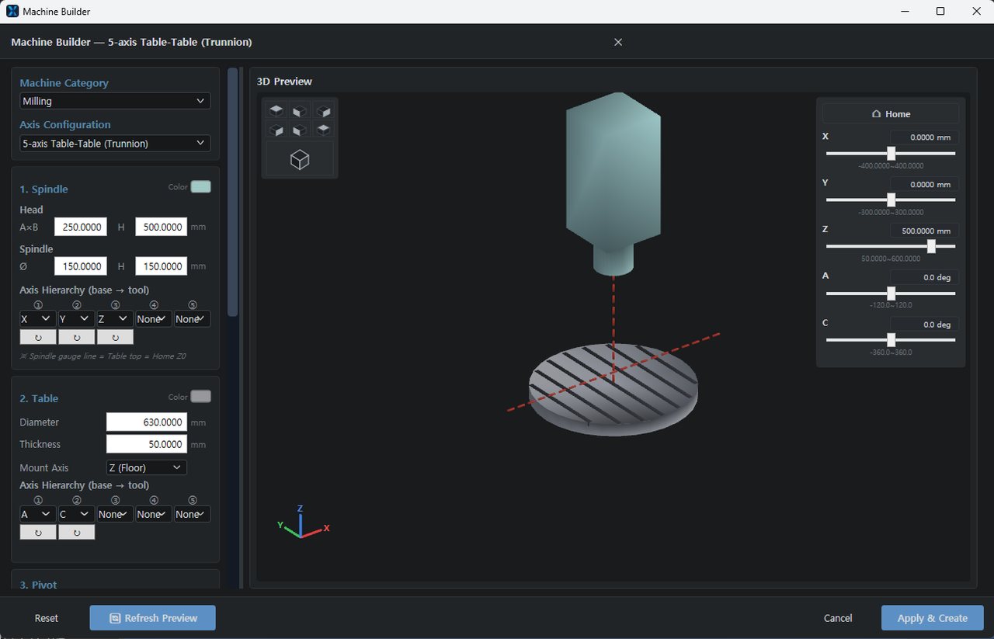Click Apply & Create button
The height and width of the screenshot is (639, 994).
[932, 618]
